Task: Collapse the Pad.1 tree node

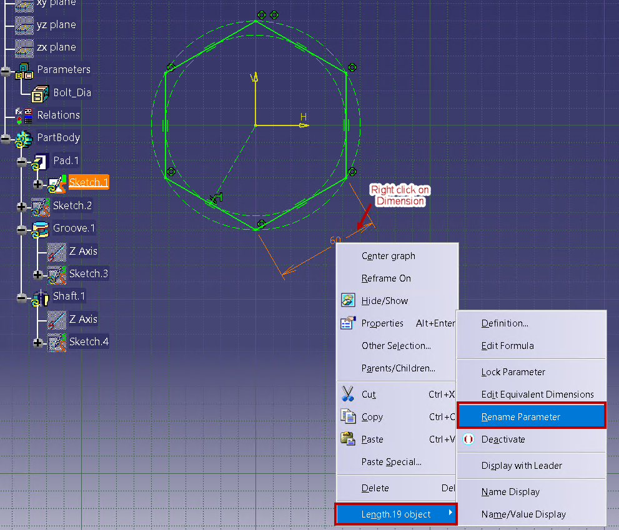Action: 22,162
